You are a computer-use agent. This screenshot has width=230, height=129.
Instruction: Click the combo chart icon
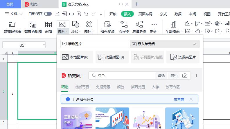[197, 31]
